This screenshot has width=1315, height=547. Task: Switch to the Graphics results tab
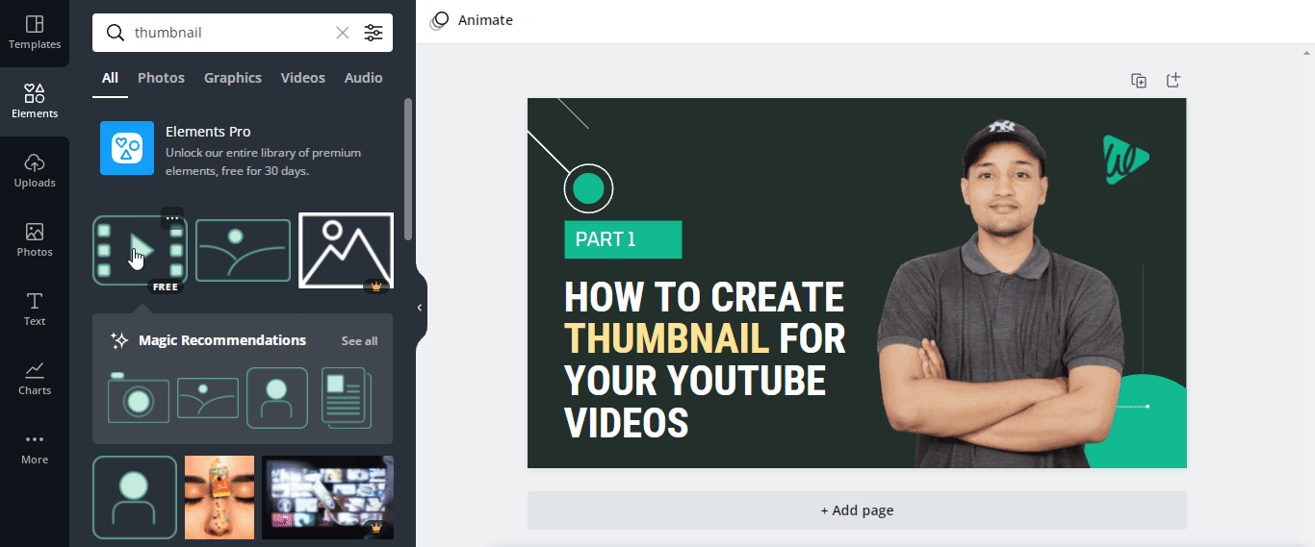(233, 78)
